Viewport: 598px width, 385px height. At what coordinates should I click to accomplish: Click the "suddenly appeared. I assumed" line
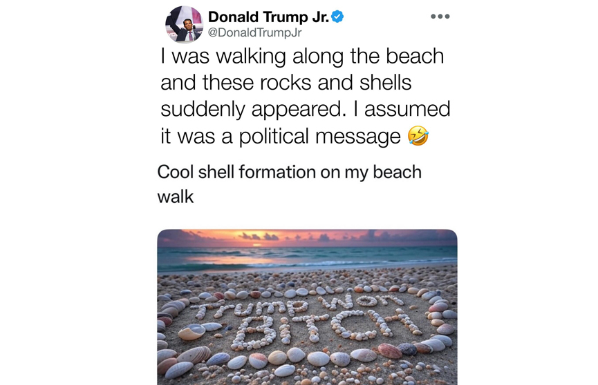click(x=305, y=110)
